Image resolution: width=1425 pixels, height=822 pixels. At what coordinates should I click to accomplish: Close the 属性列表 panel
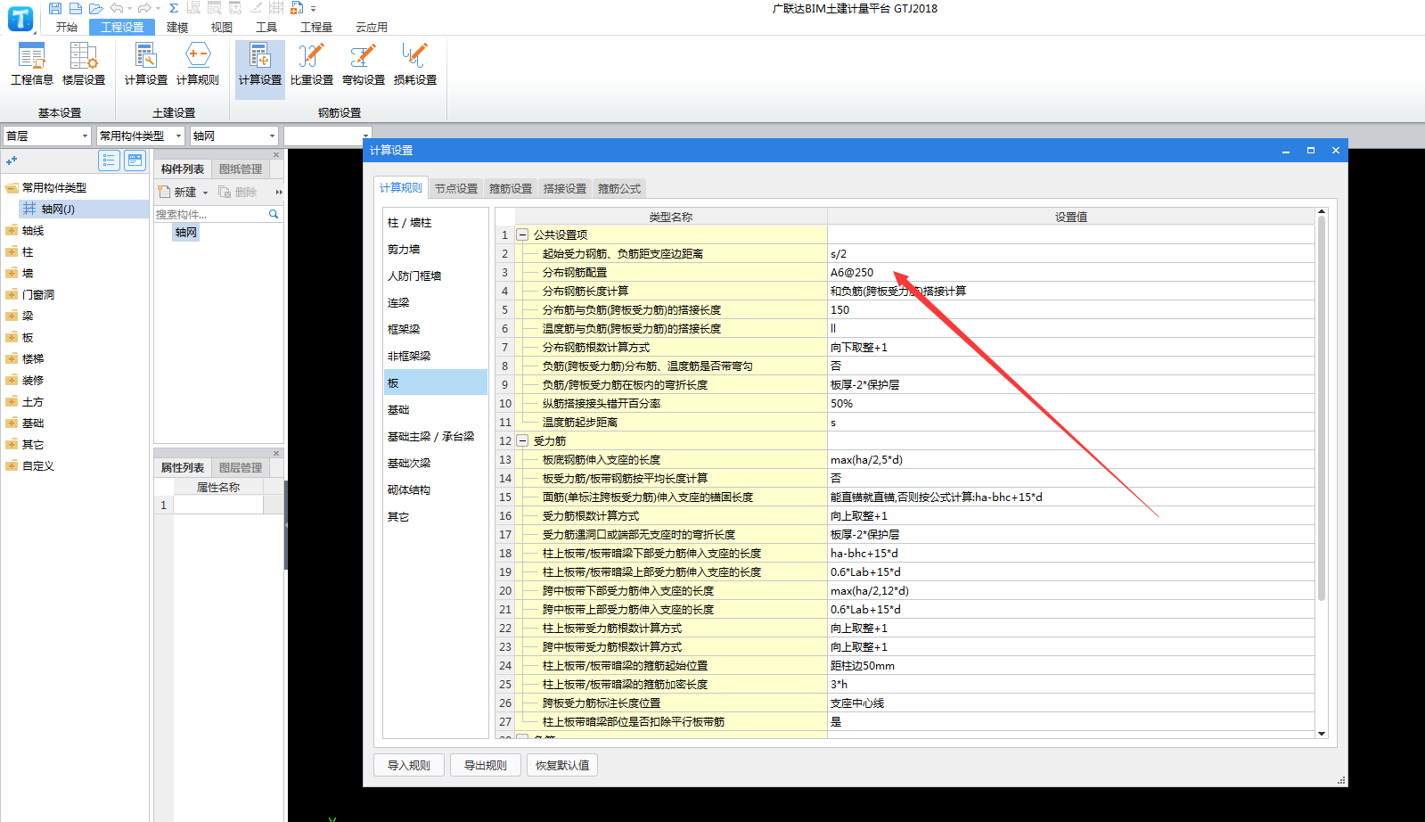(x=276, y=453)
